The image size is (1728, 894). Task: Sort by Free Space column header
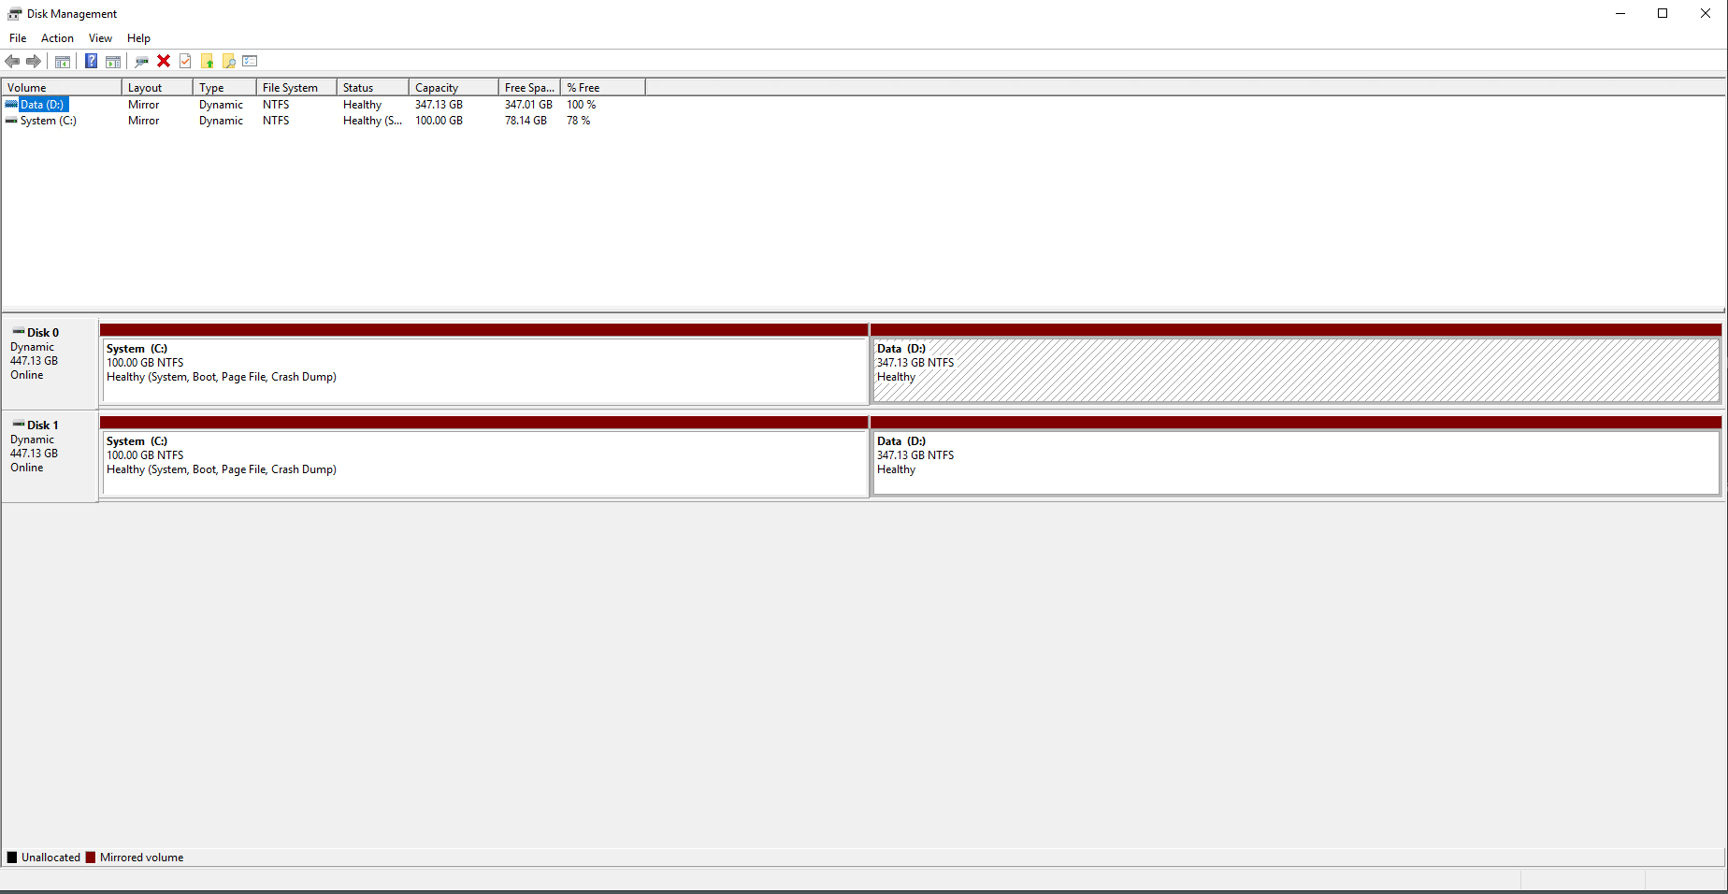[x=528, y=88]
